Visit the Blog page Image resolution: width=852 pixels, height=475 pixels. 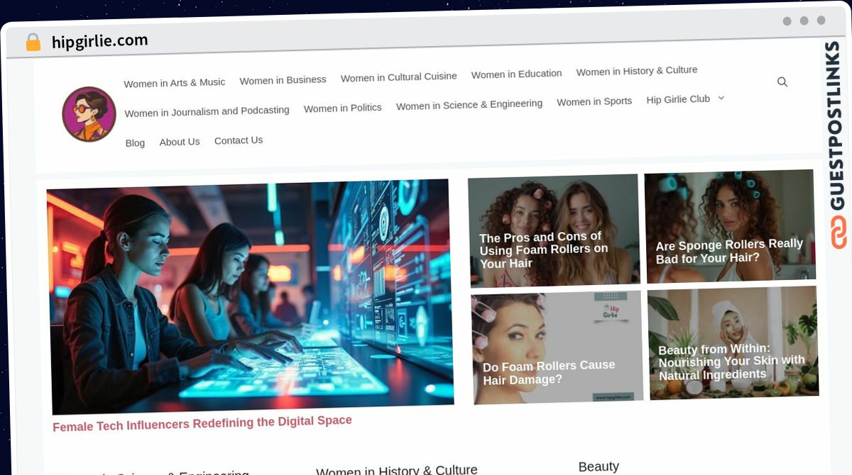click(x=135, y=142)
